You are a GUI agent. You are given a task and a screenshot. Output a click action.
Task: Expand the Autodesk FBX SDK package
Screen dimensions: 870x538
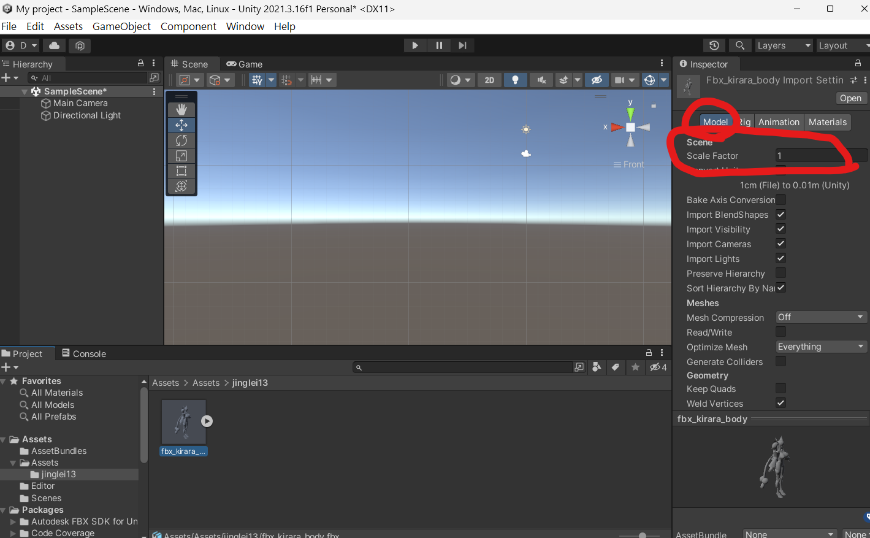tap(13, 521)
